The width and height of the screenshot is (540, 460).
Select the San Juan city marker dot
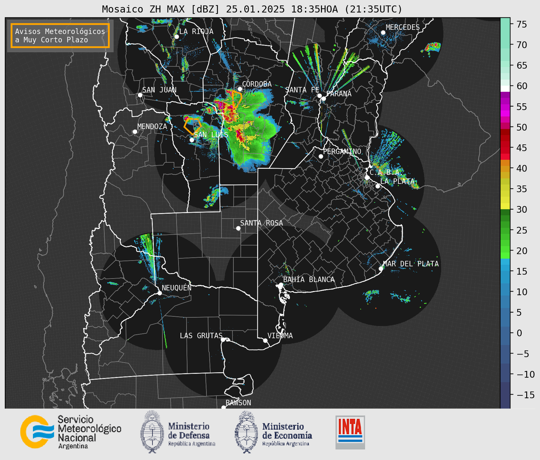tap(140, 95)
